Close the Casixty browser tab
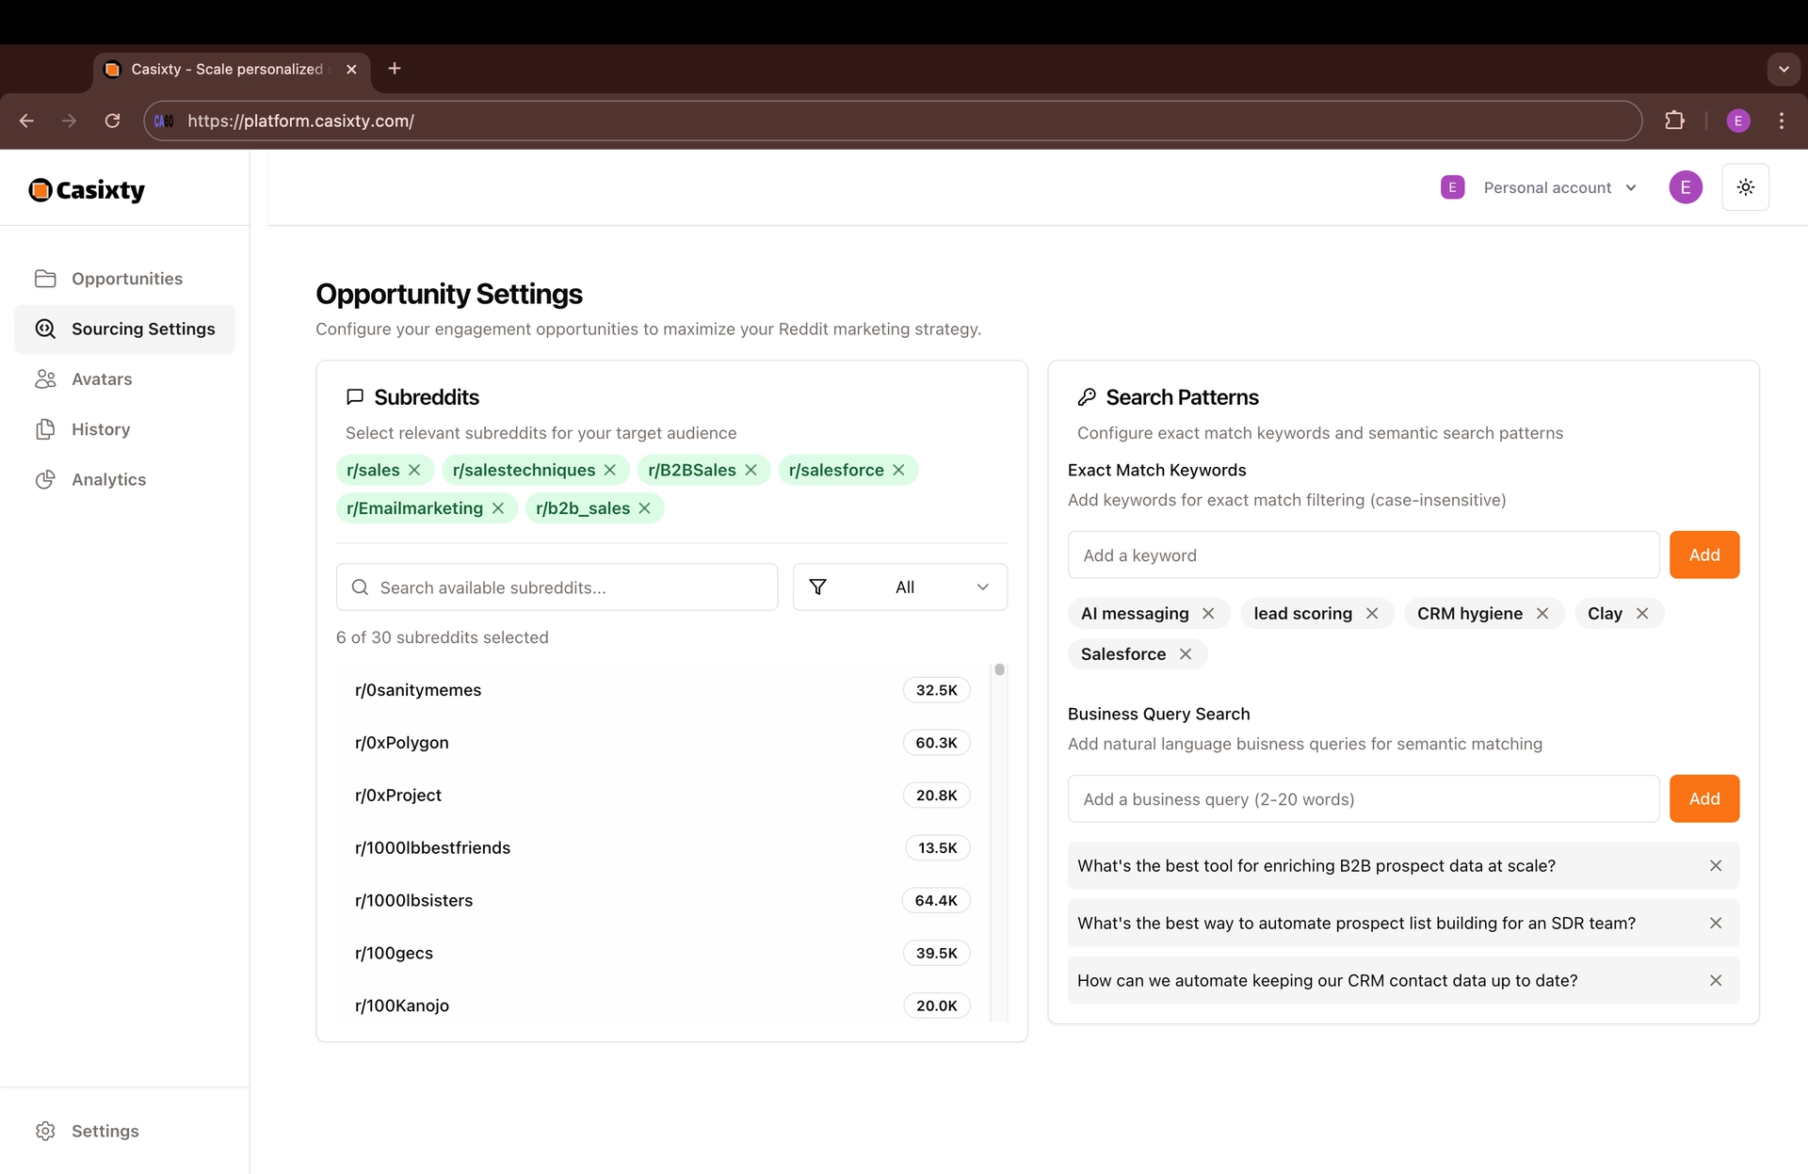This screenshot has width=1808, height=1174. (x=351, y=70)
